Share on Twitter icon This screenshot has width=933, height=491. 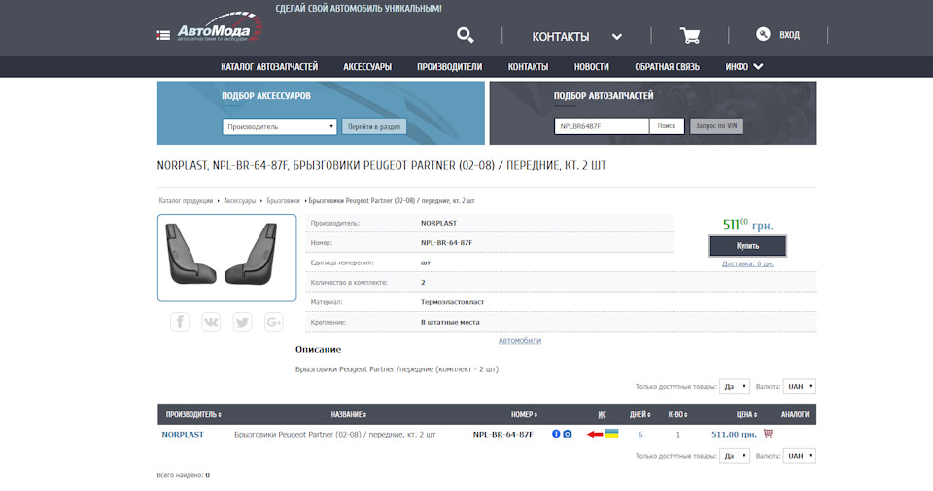pyautogui.click(x=242, y=322)
